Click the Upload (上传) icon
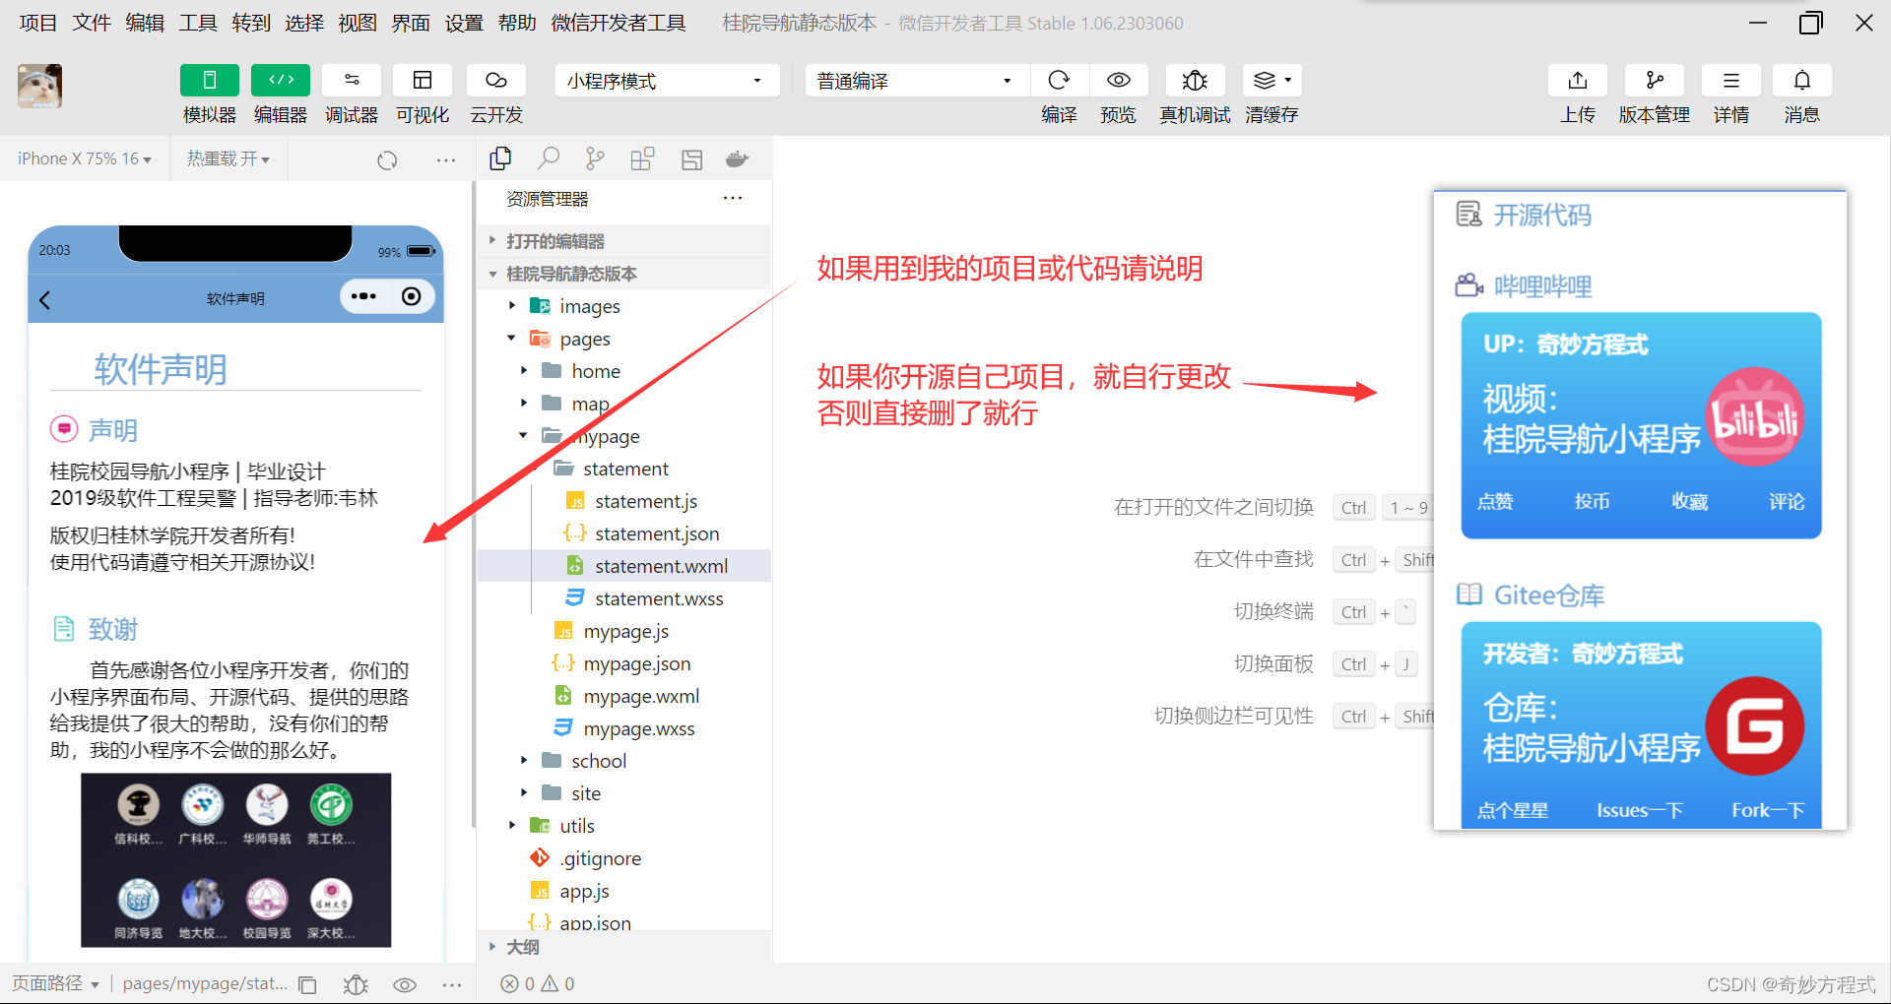The height and width of the screenshot is (1004, 1891). (x=1578, y=80)
